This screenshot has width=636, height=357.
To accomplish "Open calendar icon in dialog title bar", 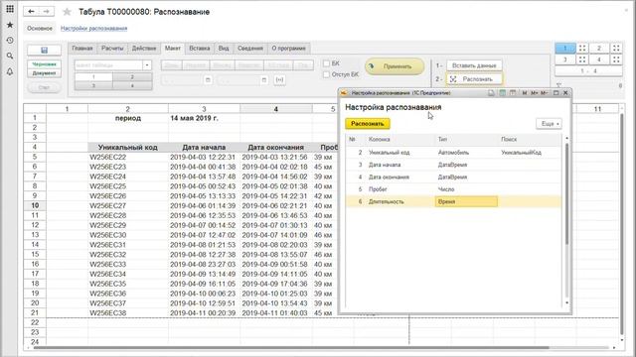I will coord(513,92).
